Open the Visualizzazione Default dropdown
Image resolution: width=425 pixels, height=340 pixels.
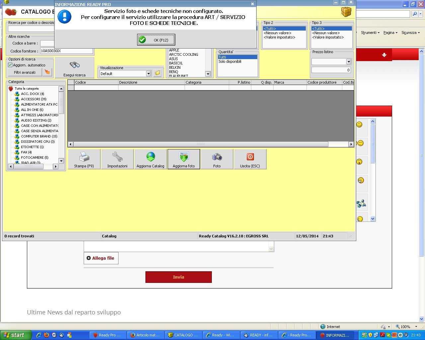(x=148, y=73)
